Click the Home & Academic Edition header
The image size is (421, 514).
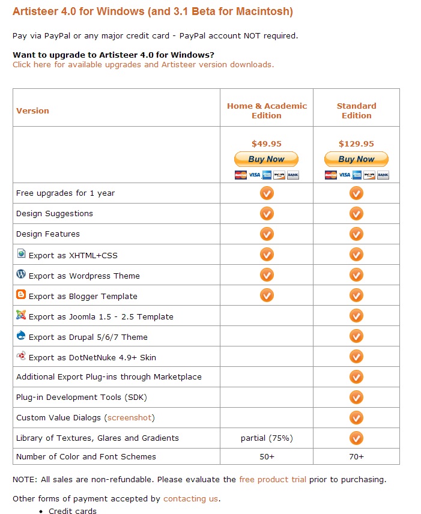coord(267,110)
